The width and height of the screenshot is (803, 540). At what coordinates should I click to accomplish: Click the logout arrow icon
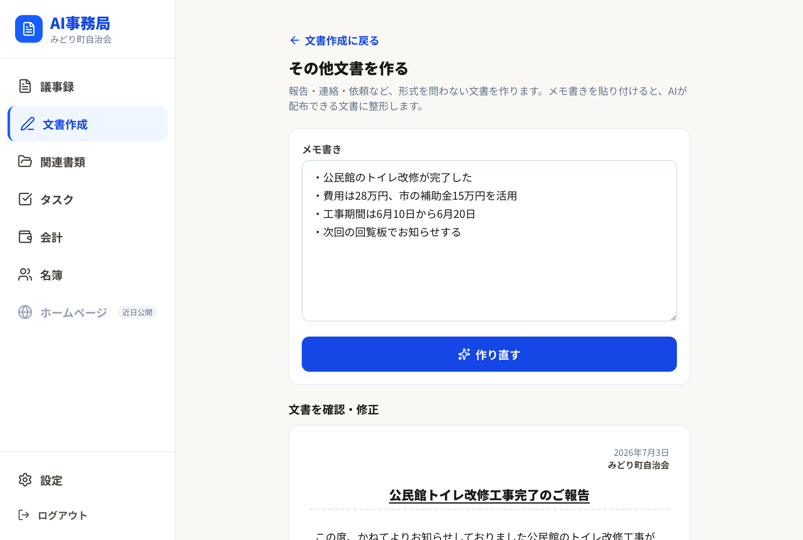click(x=24, y=515)
